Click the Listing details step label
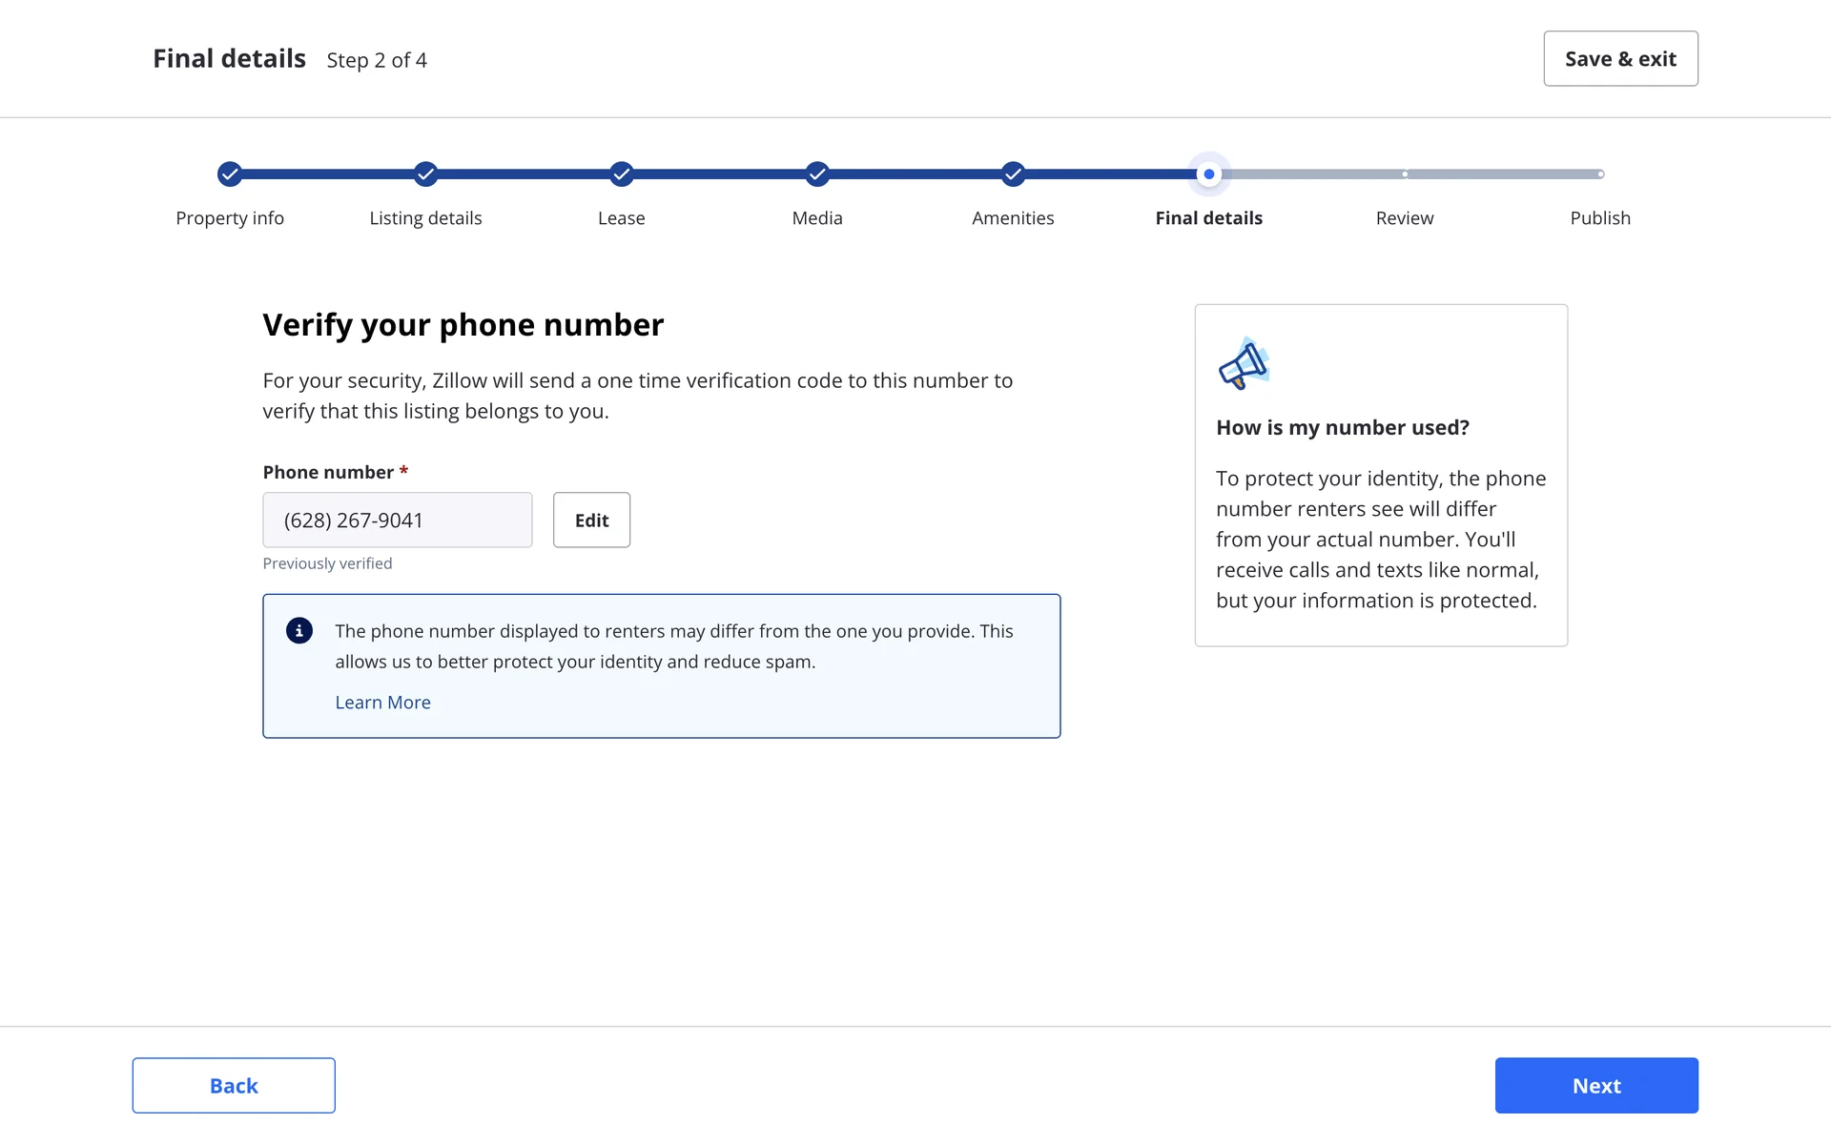This screenshot has width=1831, height=1144. (425, 218)
